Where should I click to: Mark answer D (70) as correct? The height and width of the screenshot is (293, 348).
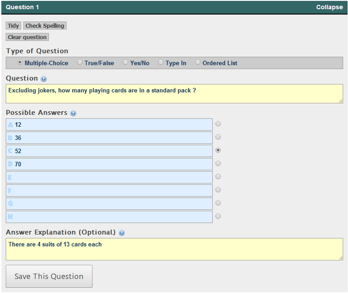[x=218, y=163]
